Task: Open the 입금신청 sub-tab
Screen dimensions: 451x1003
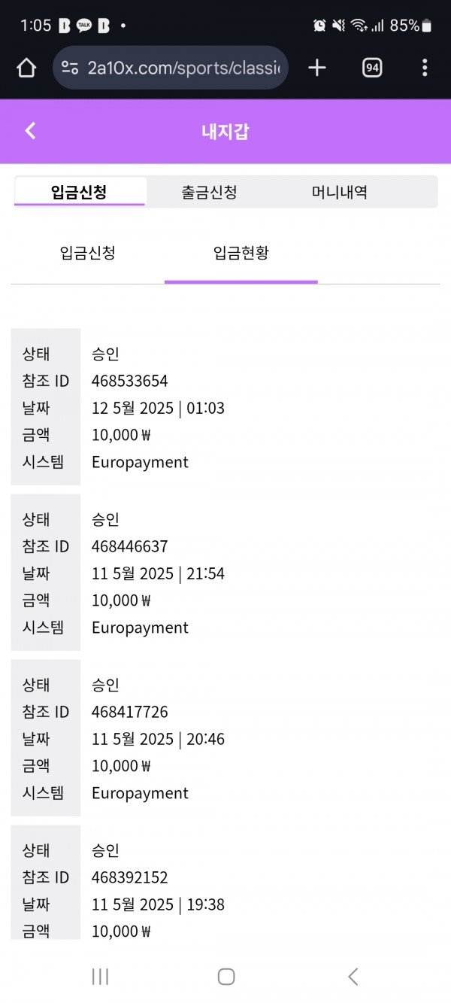Action: point(88,253)
